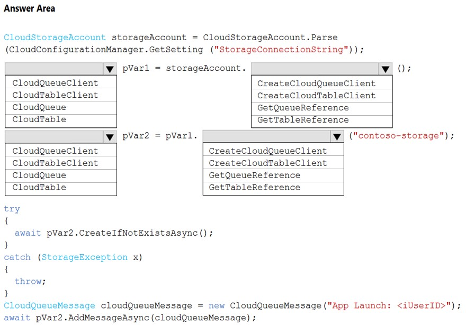Click the "App Launch: <iUserID>" string
Viewport: 466px width, 325px height.
click(x=389, y=306)
